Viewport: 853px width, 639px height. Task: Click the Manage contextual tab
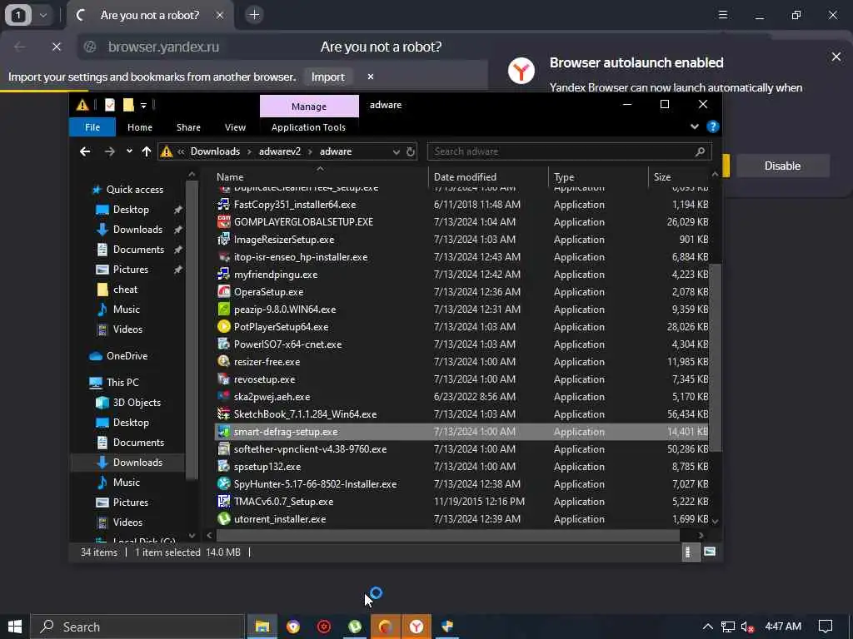click(x=309, y=106)
